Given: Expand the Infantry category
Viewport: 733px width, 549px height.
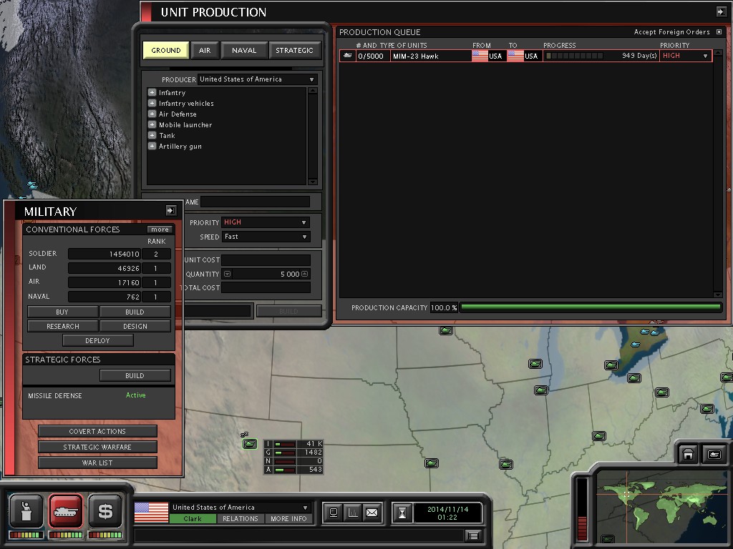Looking at the screenshot, I should pos(152,92).
